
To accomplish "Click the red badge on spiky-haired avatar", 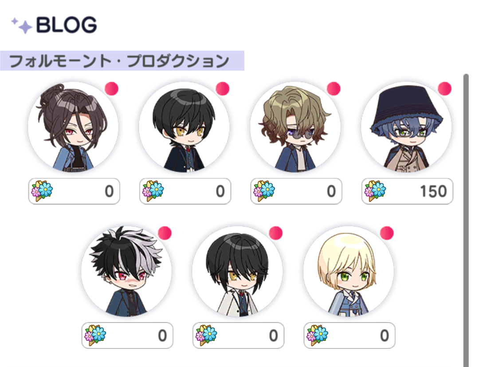I will pyautogui.click(x=165, y=233).
